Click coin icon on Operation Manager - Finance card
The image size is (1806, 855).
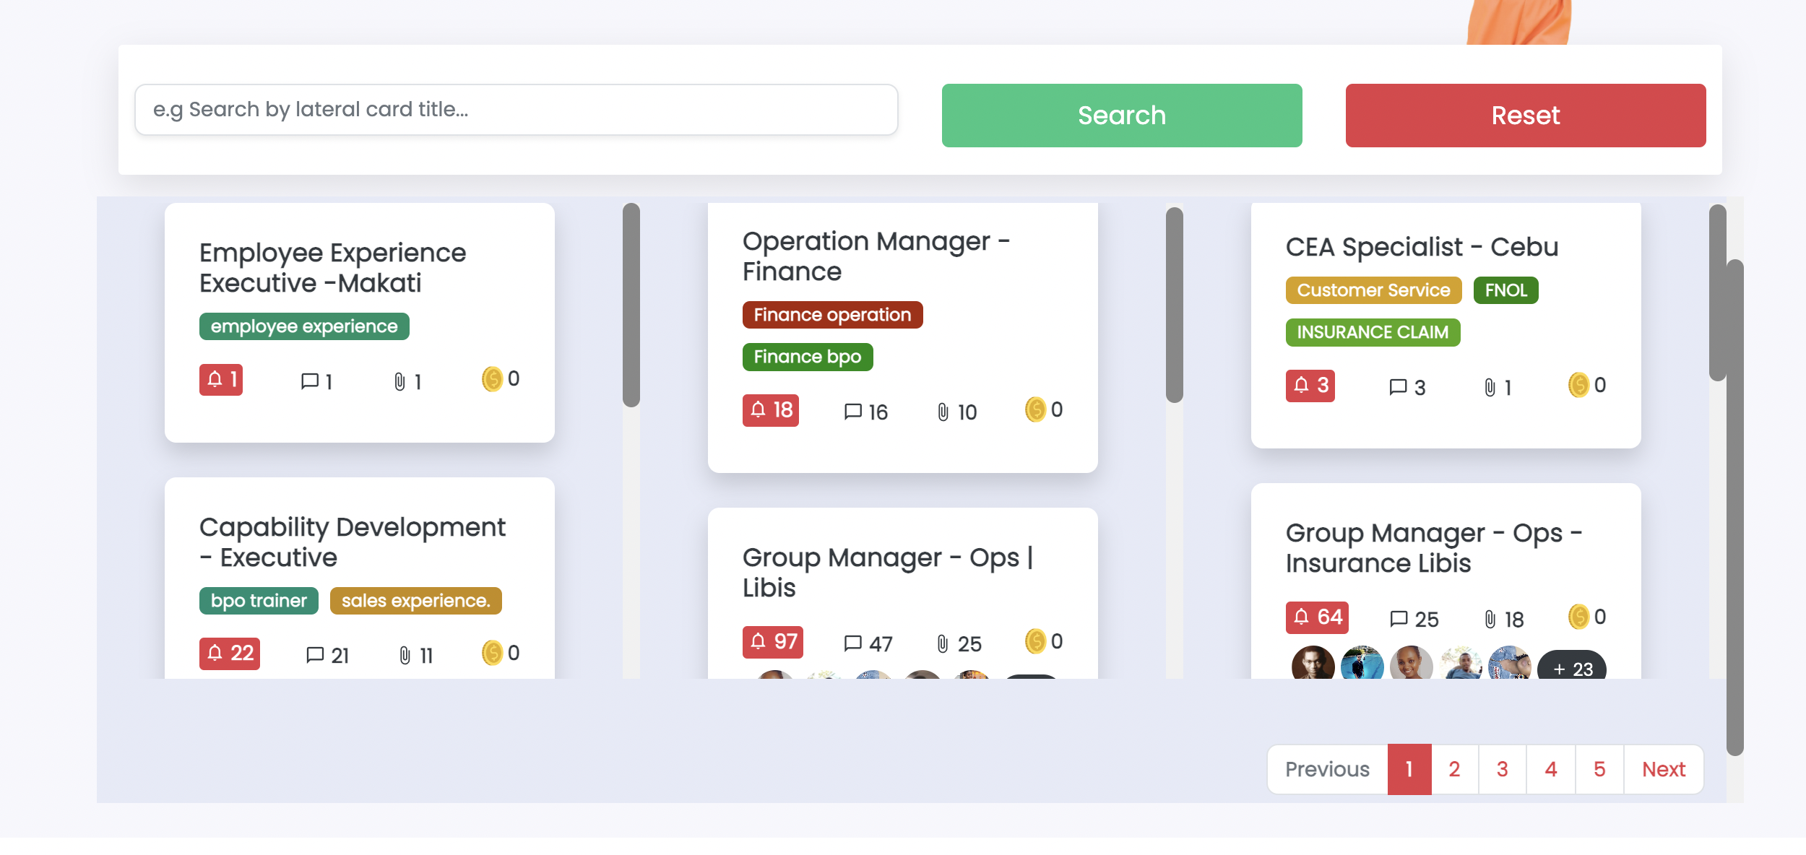(1035, 409)
